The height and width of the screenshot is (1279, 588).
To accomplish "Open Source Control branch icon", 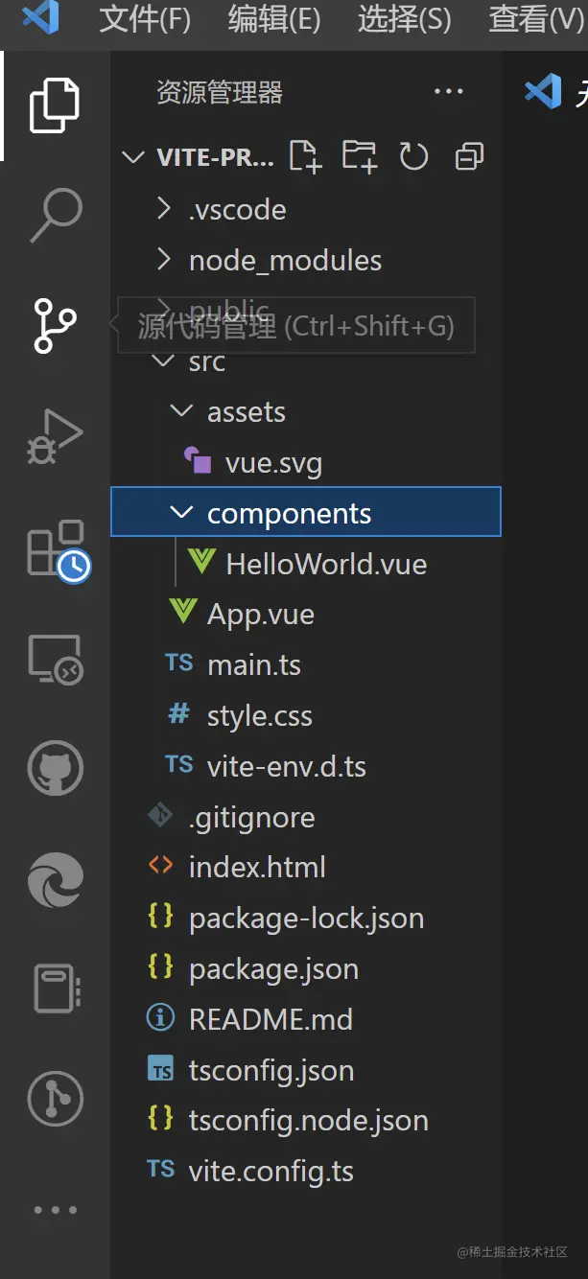I will tap(55, 326).
